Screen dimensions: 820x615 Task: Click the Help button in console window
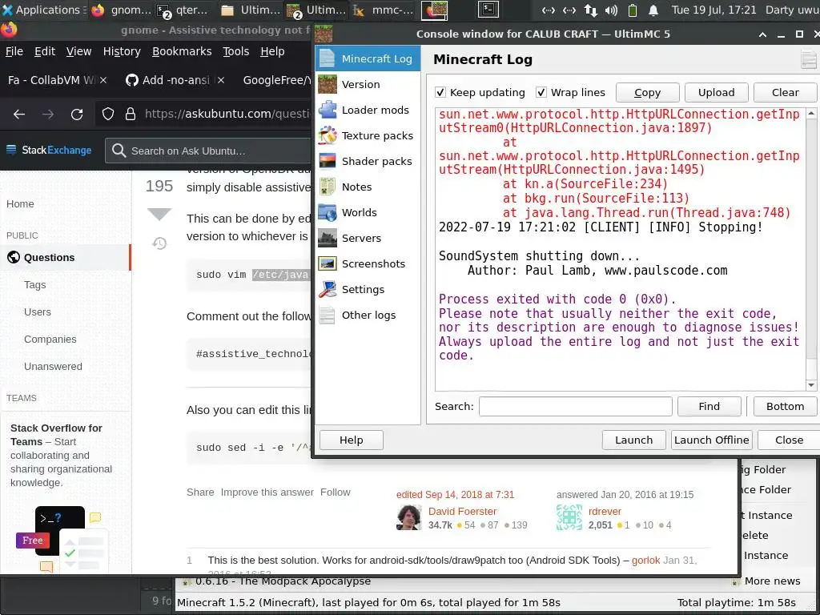click(351, 440)
